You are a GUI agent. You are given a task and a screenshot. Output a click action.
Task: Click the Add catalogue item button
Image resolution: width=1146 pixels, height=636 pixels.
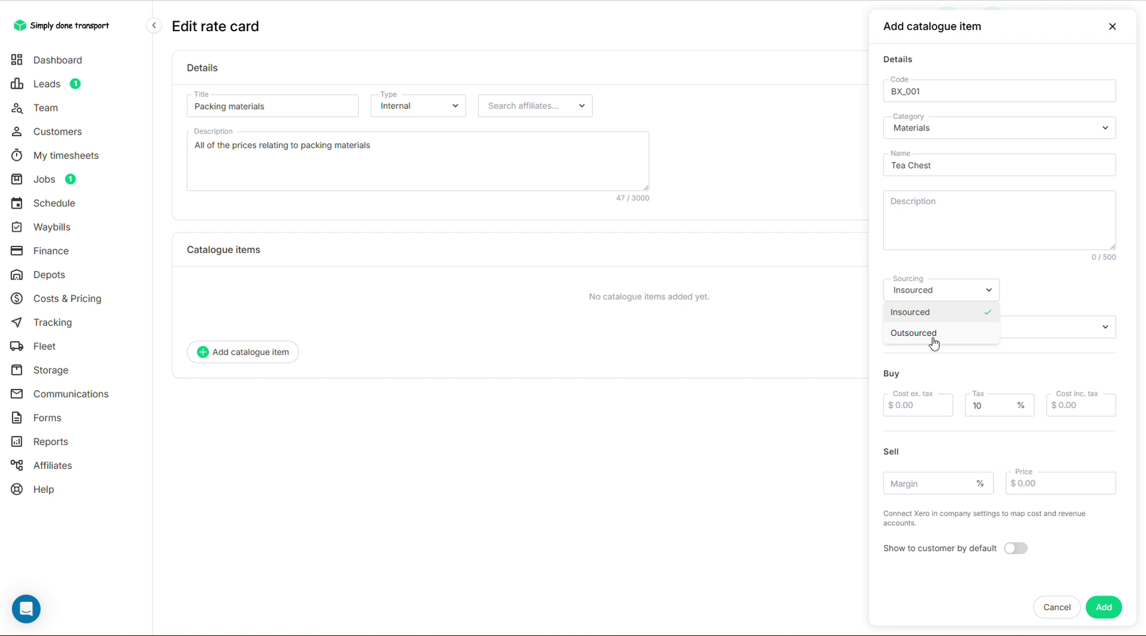pyautogui.click(x=243, y=352)
